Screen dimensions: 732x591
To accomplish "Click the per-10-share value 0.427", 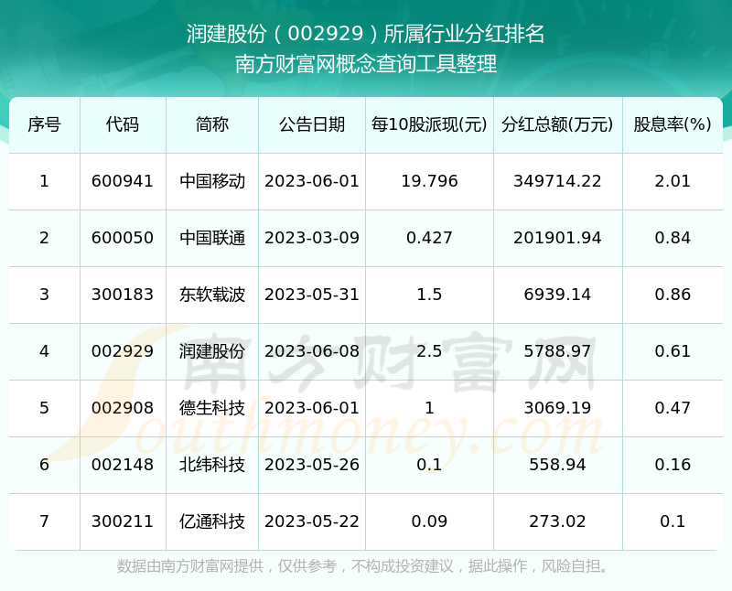I will [x=429, y=238].
